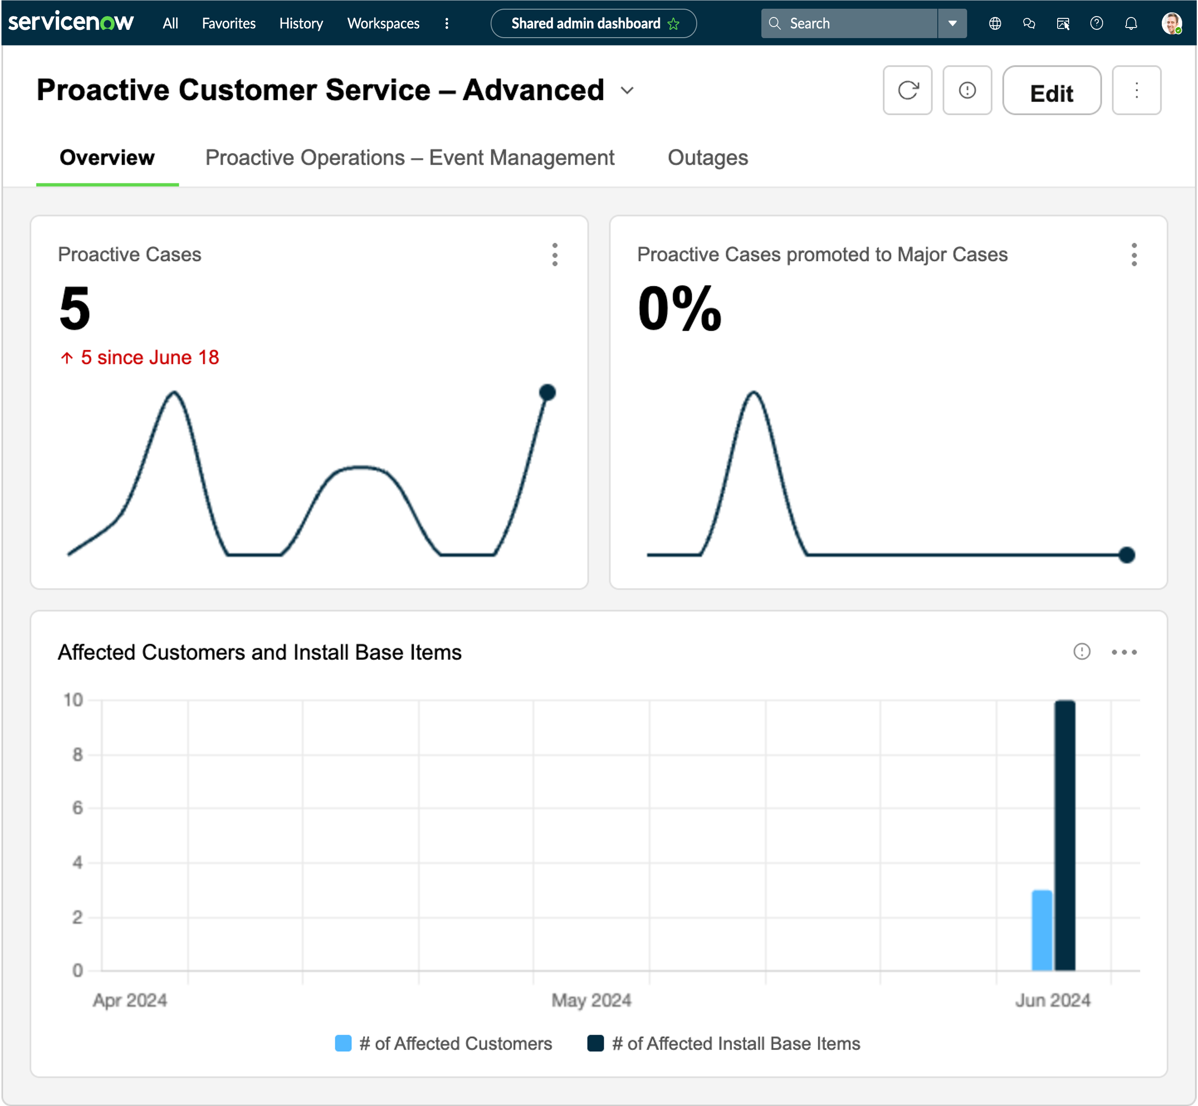Open the Favorites menu
1198x1106 pixels.
[x=228, y=23]
